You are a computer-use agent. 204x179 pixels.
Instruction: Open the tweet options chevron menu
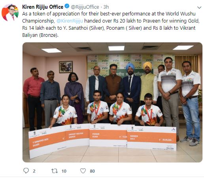(x=199, y=8)
